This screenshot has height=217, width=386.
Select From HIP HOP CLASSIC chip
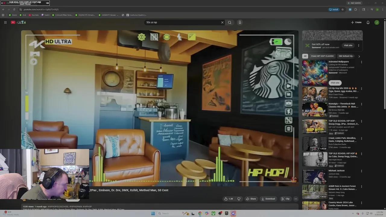(x=322, y=56)
